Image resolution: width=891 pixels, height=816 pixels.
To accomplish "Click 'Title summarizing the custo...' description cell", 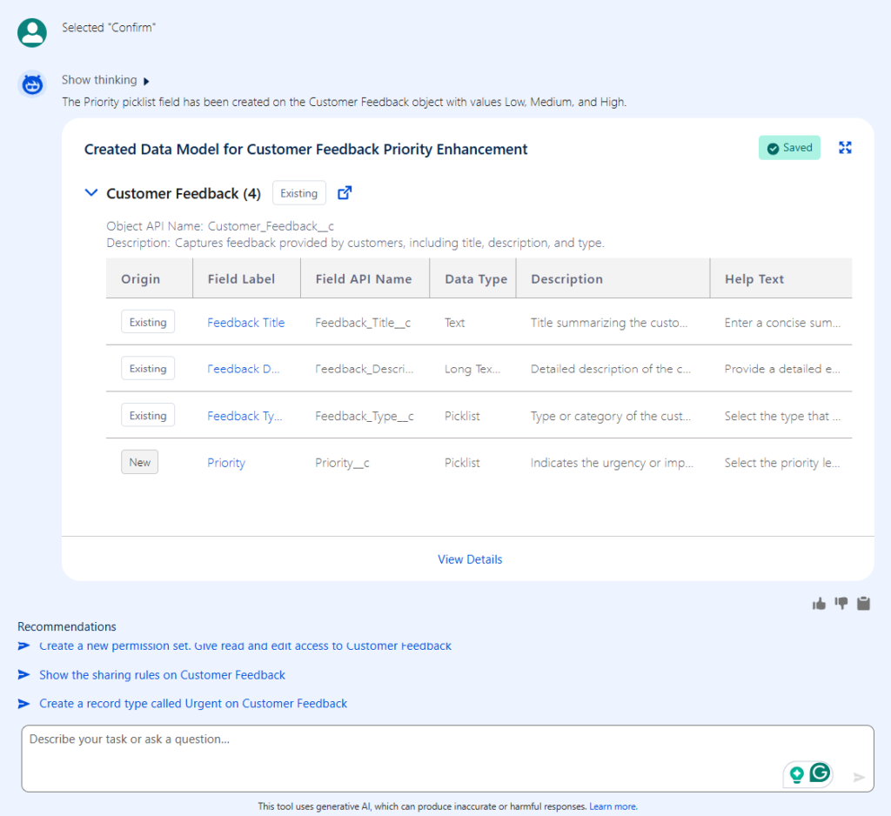I will (609, 323).
